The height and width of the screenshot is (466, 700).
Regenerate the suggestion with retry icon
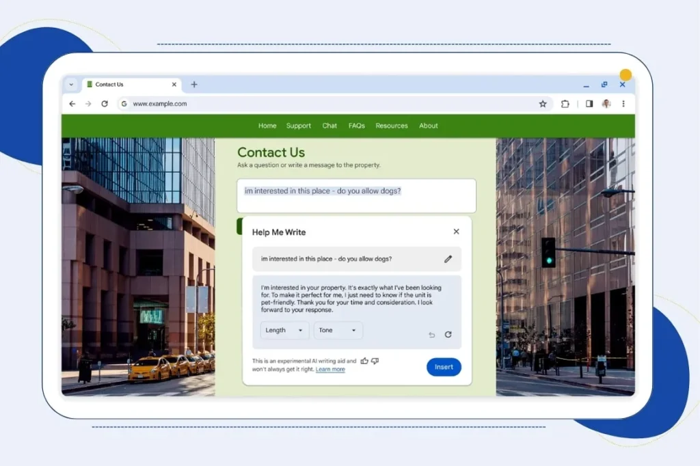[x=448, y=334]
